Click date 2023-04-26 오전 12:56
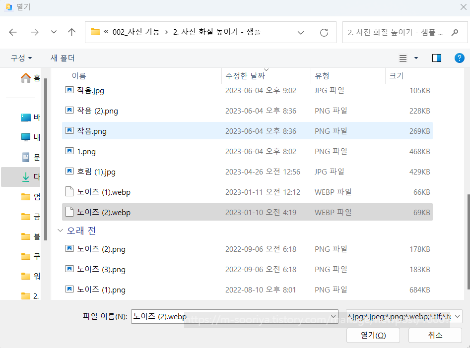The image size is (470, 348). [263, 172]
